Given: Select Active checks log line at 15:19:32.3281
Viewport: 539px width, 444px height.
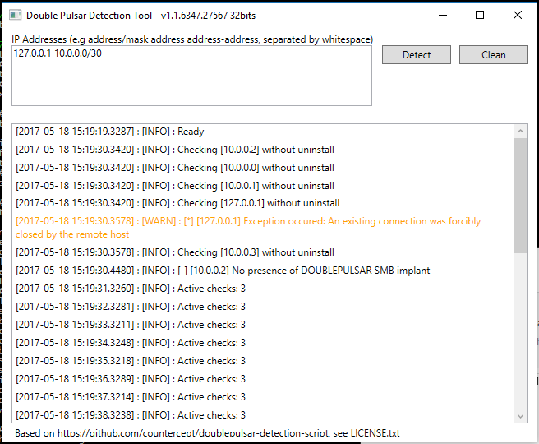Looking at the screenshot, I should click(131, 307).
